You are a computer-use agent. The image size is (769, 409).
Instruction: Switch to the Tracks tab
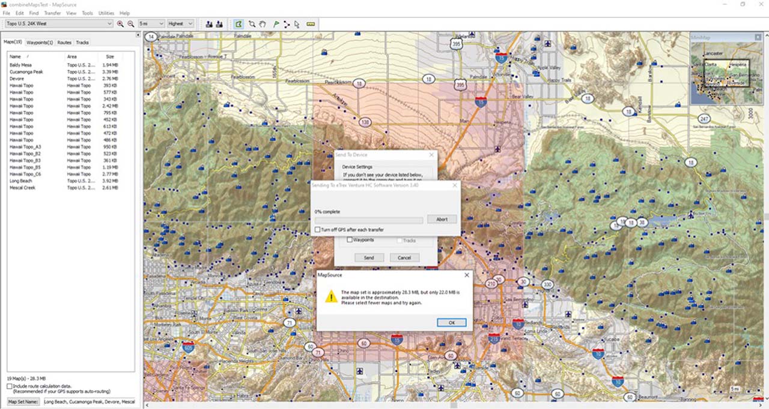point(82,43)
